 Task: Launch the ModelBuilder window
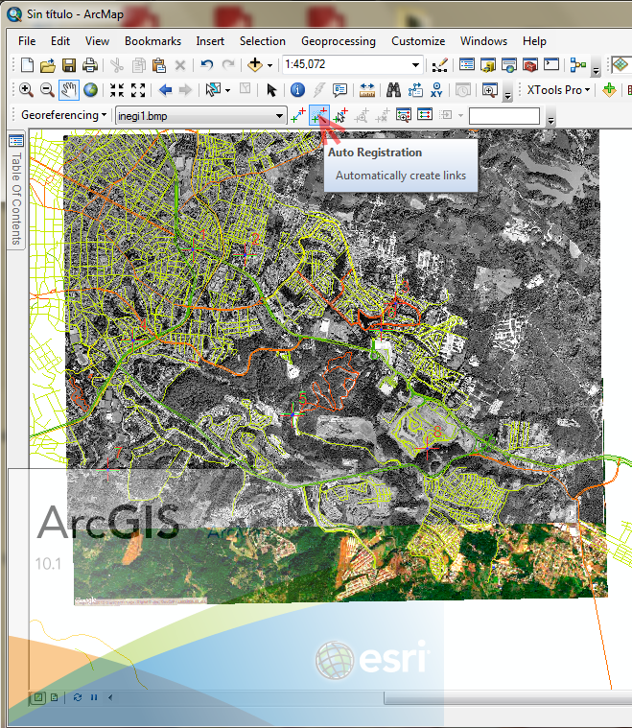tap(578, 65)
